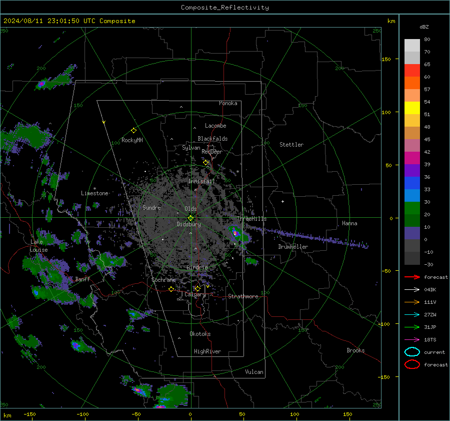Click the yellow diamond marker below Cochrane
450x421 pixels.
(171, 289)
